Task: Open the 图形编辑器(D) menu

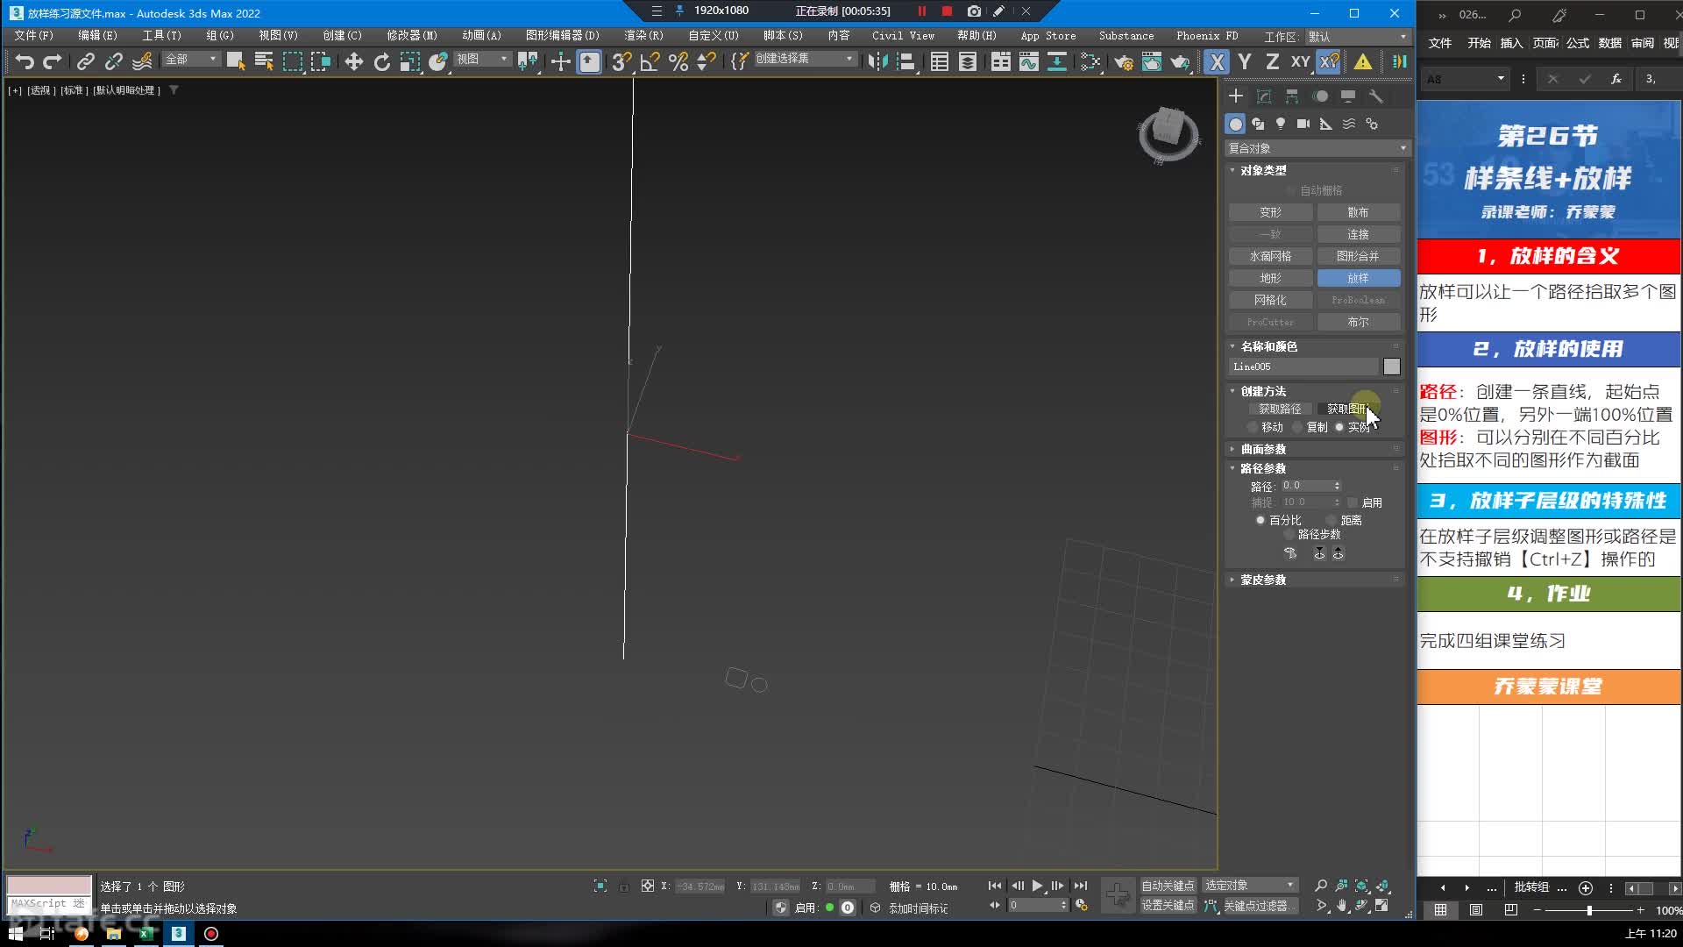Action: (562, 36)
